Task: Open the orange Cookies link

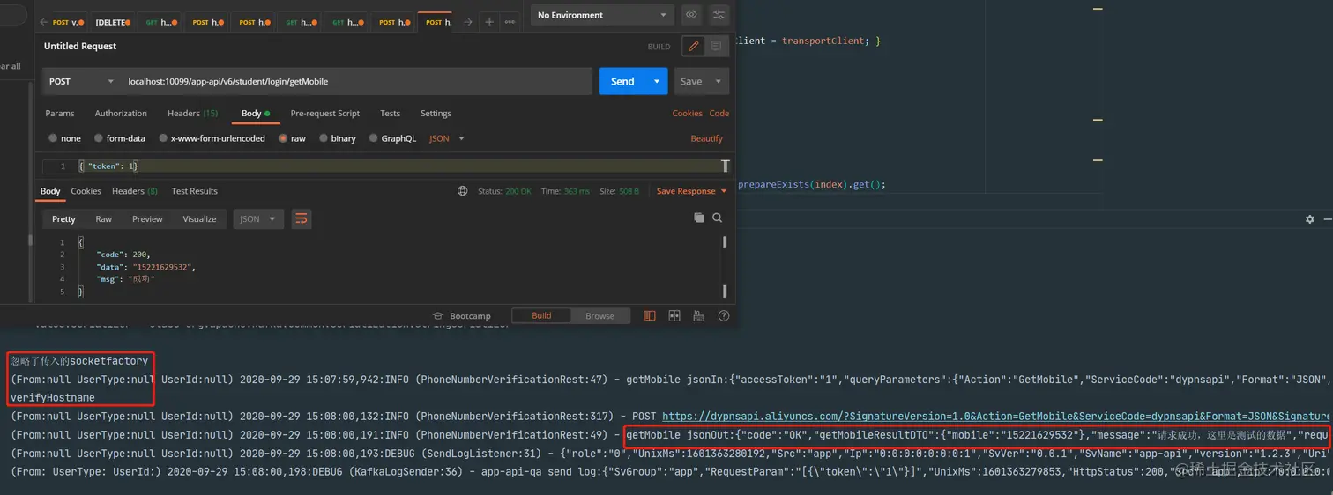Action: click(x=687, y=114)
